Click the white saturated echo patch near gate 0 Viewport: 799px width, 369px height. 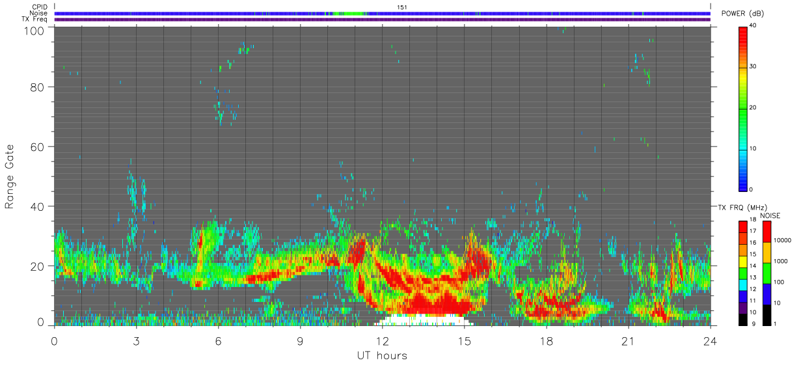click(423, 320)
